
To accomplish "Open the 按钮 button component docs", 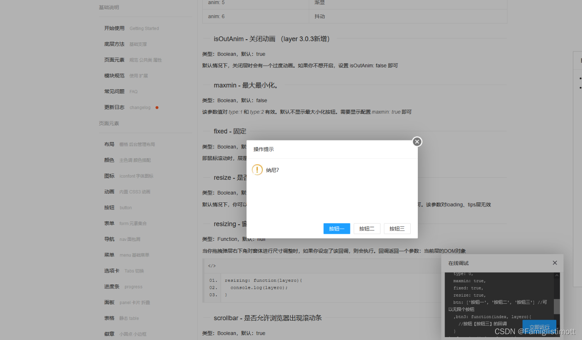I will point(109,207).
